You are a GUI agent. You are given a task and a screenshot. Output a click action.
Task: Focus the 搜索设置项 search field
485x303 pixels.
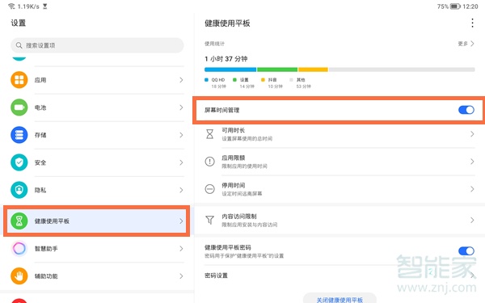pos(97,45)
